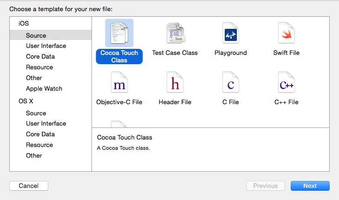339x200 pixels.
Task: Select the Apple Watch category
Action: [44, 88]
